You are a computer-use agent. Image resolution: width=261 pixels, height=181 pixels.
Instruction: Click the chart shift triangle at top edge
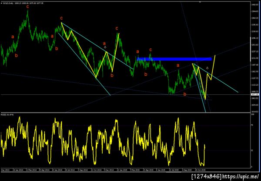[x=200, y=2]
